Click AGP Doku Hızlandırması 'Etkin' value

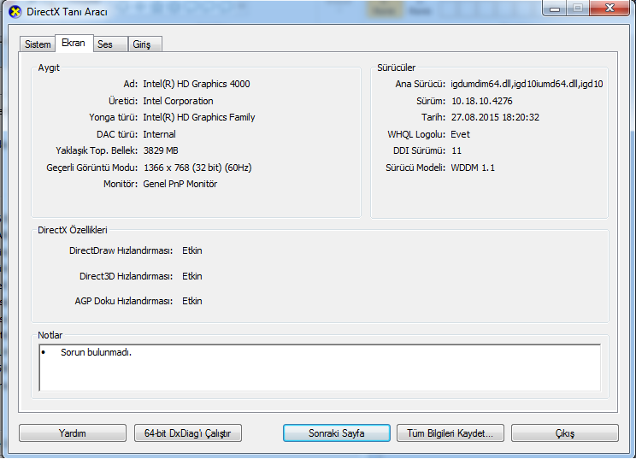pyautogui.click(x=192, y=301)
